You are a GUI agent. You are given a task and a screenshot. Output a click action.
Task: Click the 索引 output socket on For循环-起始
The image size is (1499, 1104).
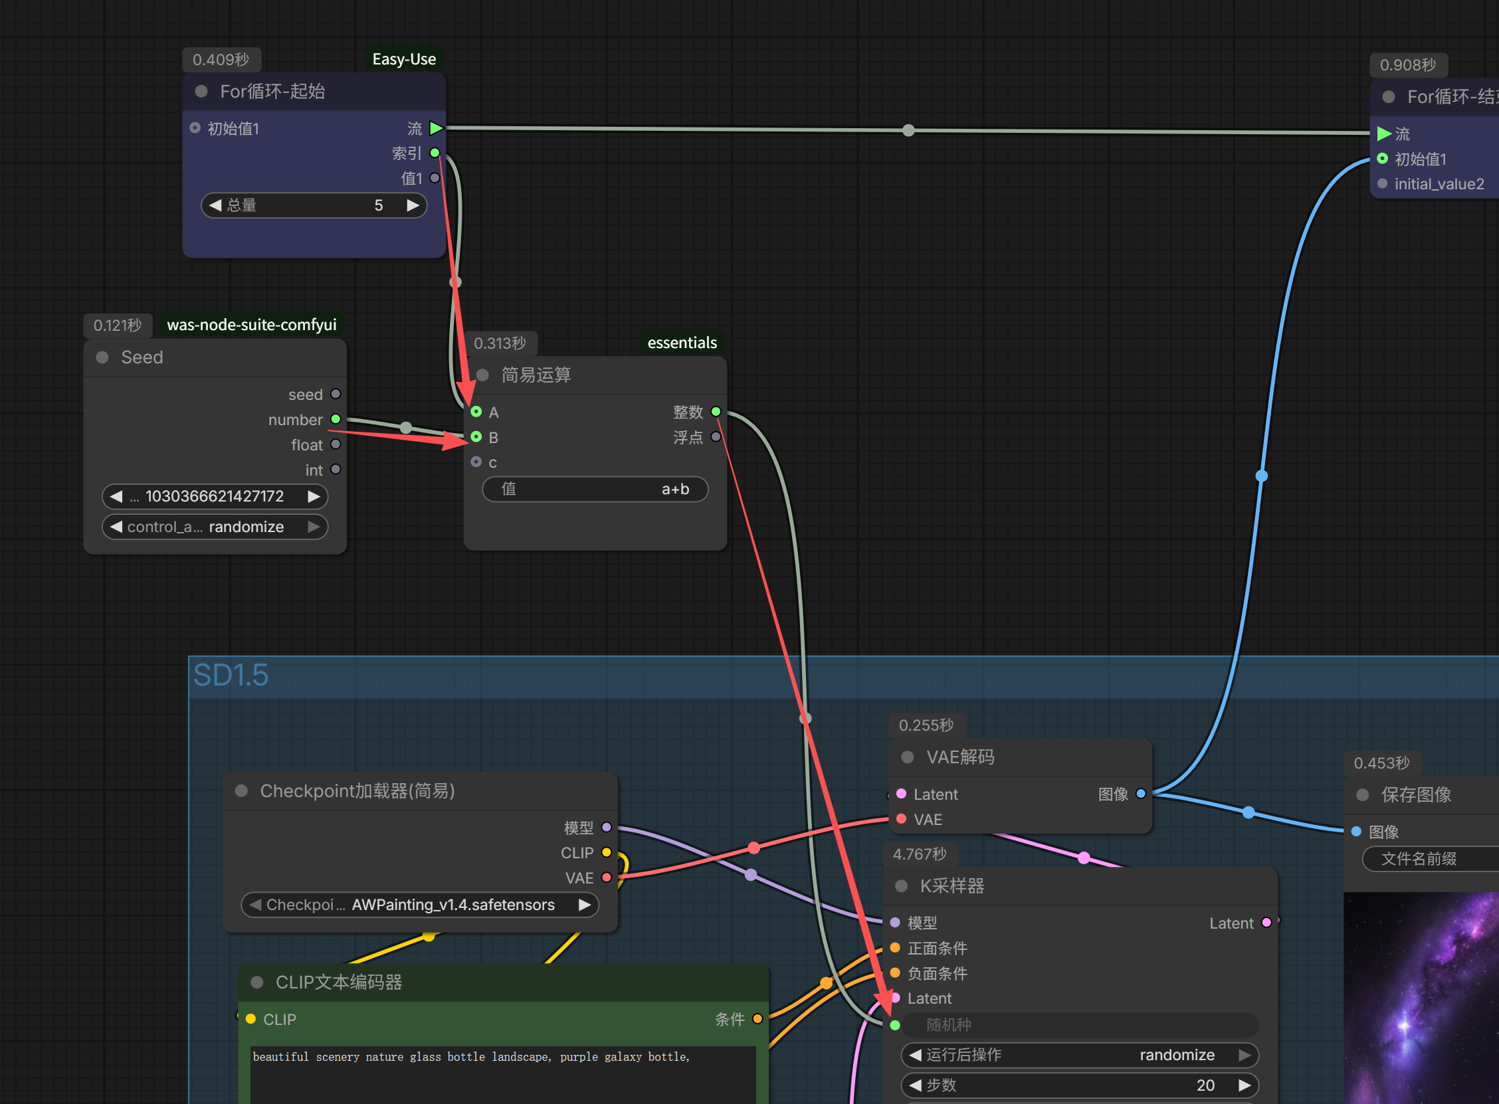(435, 153)
